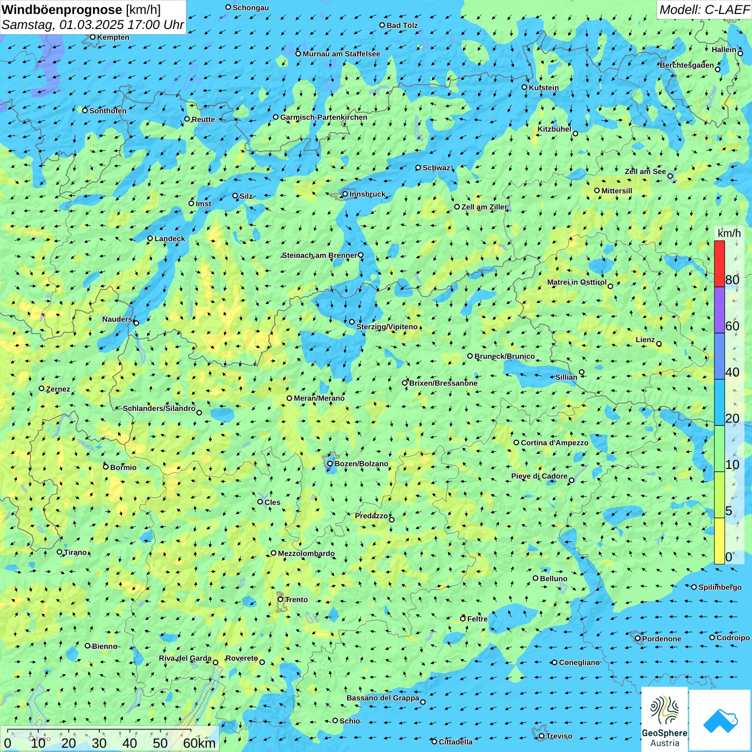
Task: Click the 'Bormio' label
Action: tap(123, 467)
